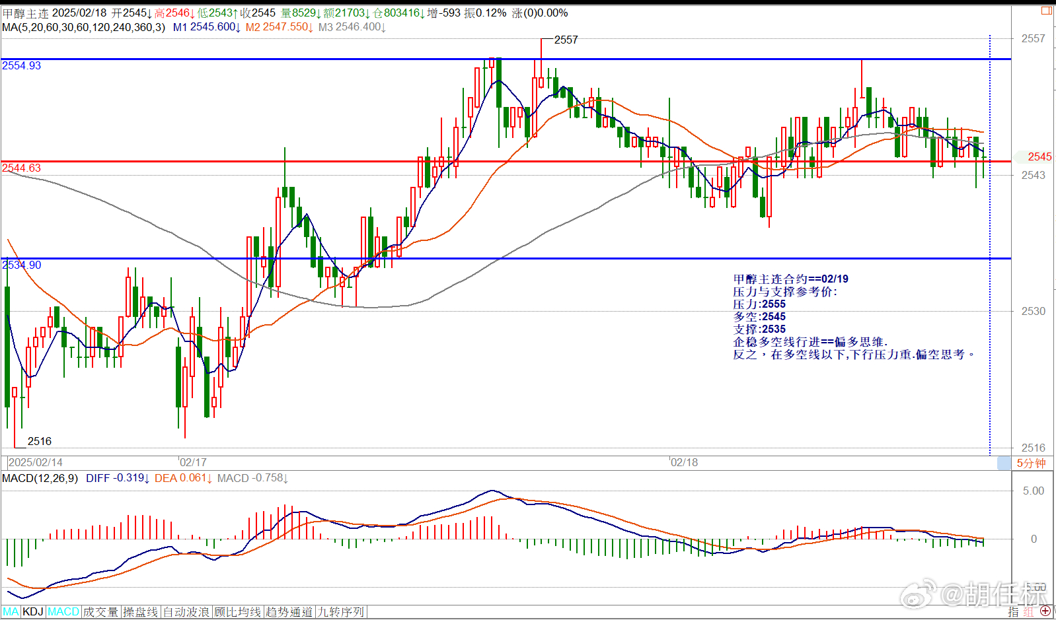Click the 2554.93 resistance line label
Screen dimensions: 1056x620
[x=22, y=66]
